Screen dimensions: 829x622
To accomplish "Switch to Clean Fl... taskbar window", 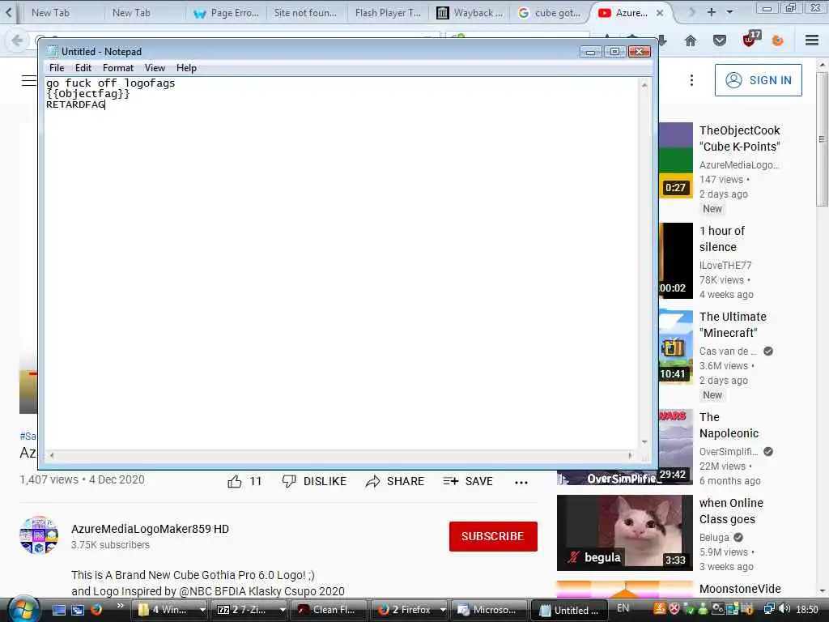I will tap(329, 610).
